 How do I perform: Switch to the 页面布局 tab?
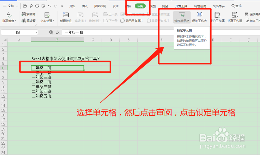[100, 6]
